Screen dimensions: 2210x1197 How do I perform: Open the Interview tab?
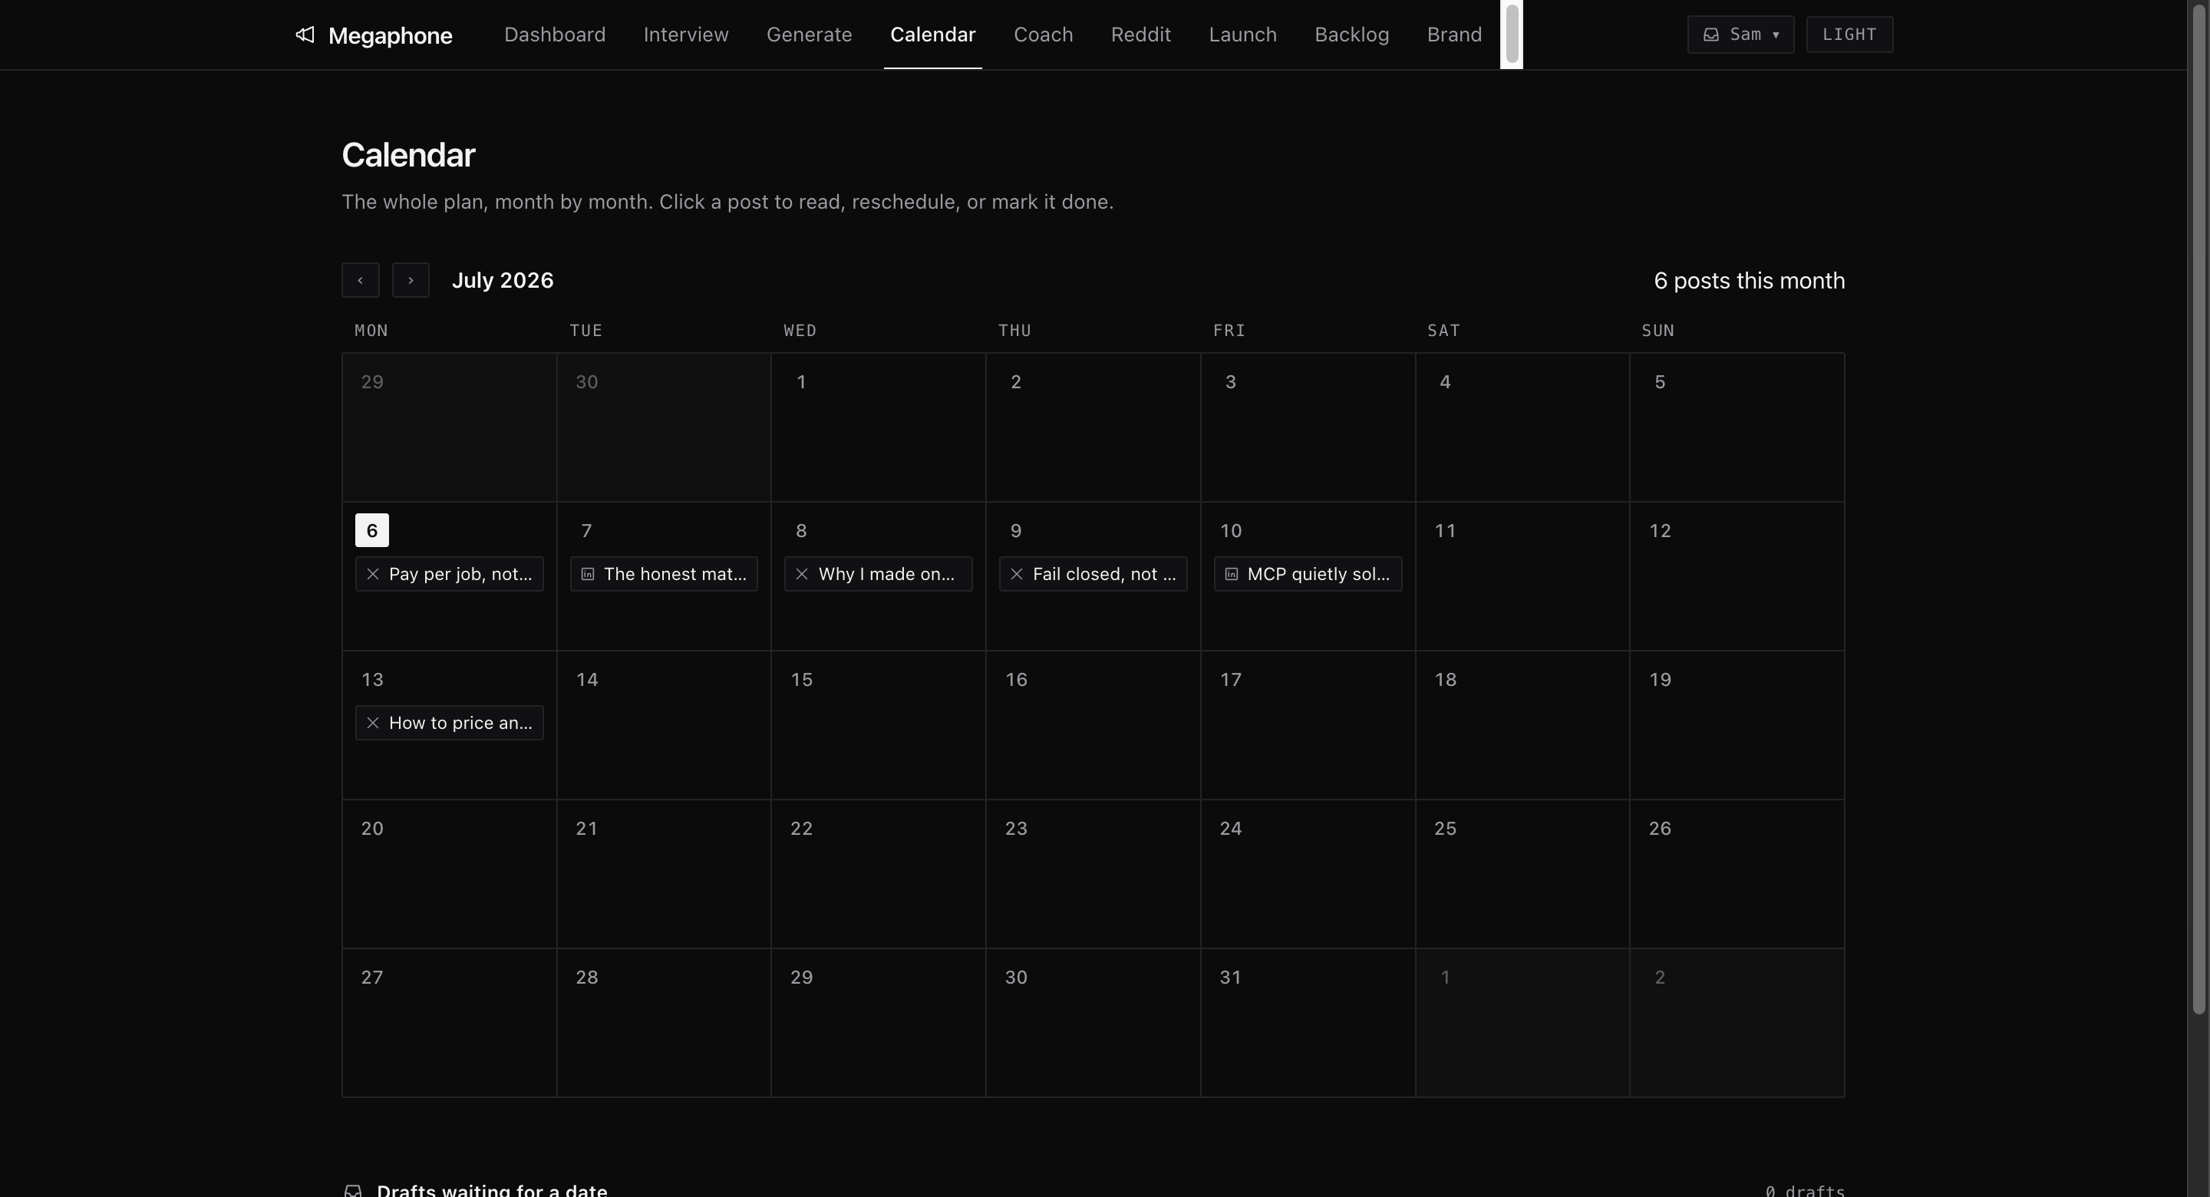coord(686,35)
